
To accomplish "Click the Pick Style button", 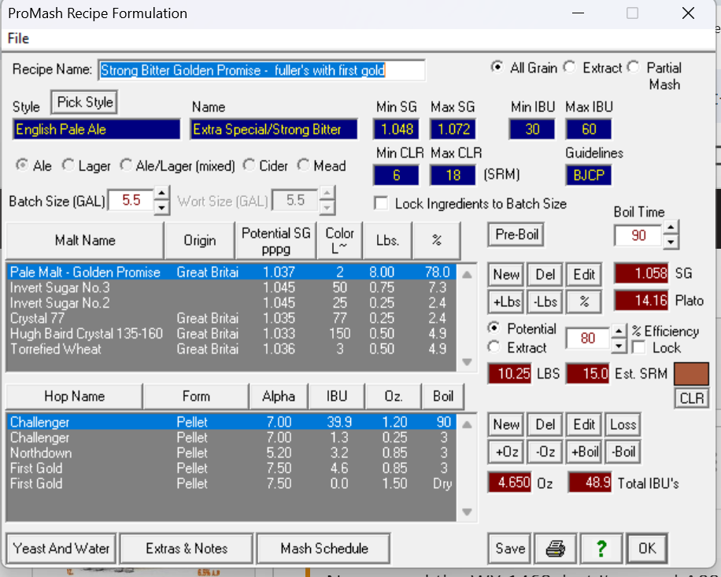I will pos(85,102).
